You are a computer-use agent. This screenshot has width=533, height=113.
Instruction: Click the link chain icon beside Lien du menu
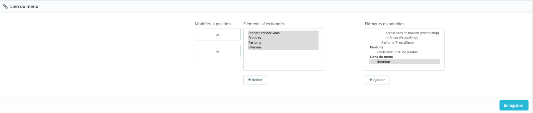tap(5, 6)
